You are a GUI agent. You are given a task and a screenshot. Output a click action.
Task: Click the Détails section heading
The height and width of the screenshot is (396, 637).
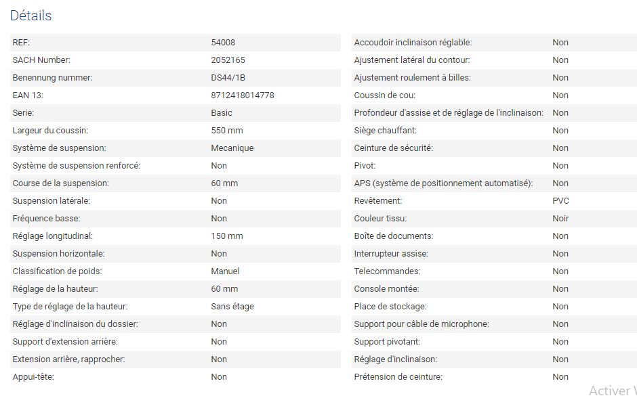point(30,16)
